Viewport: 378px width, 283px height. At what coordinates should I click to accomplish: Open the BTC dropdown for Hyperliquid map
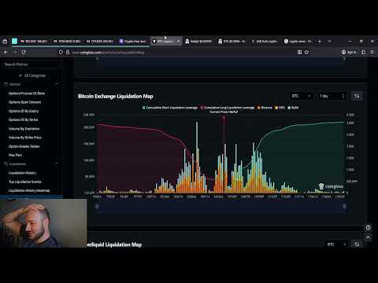tap(336, 244)
